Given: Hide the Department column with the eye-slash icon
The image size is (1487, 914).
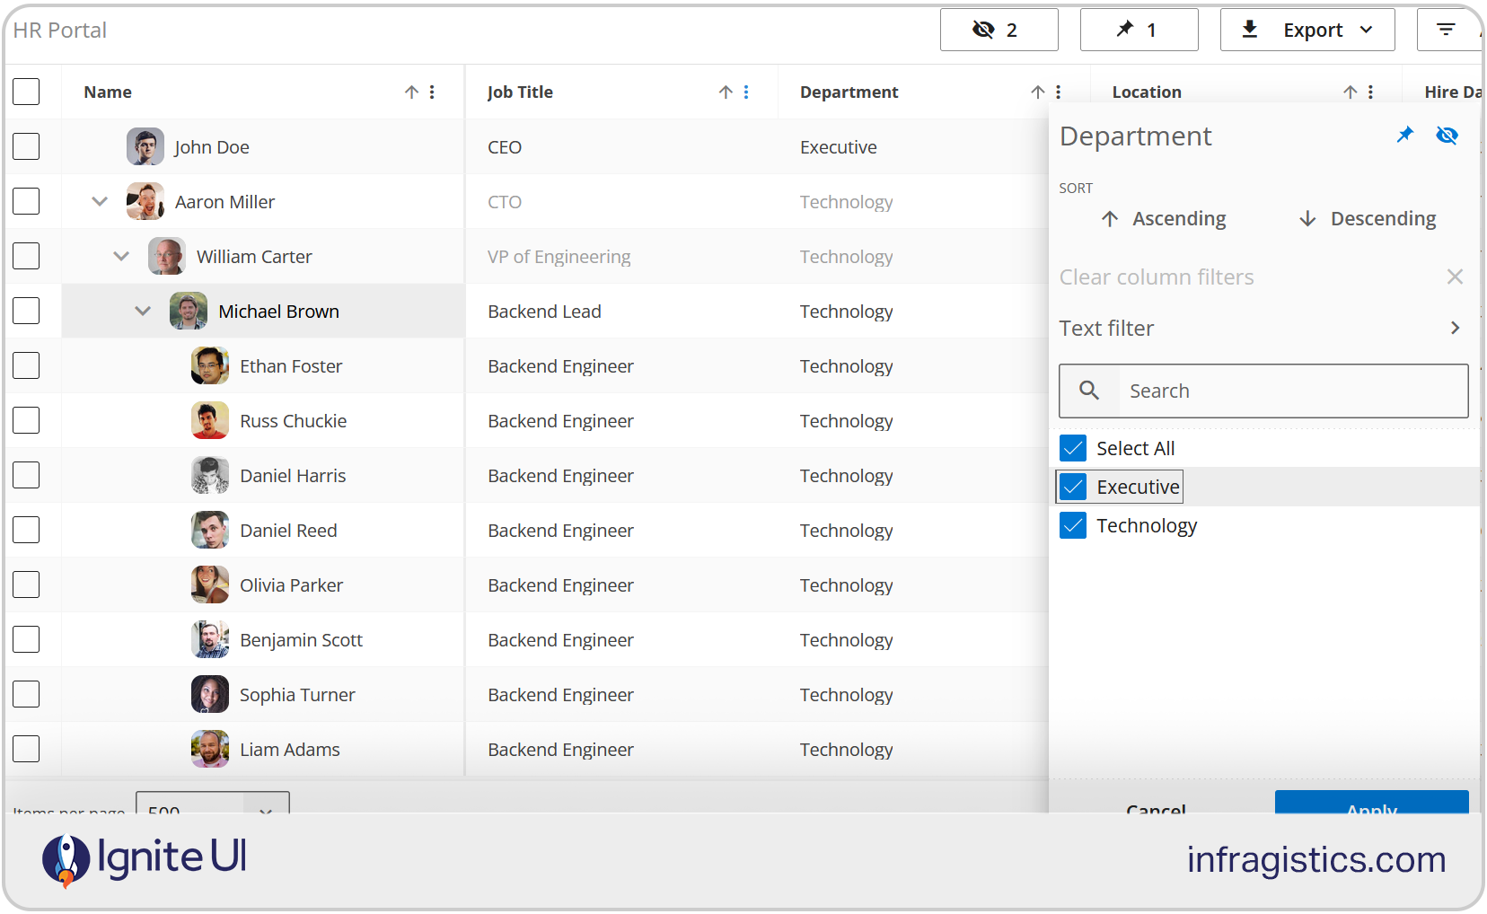Looking at the screenshot, I should 1447,135.
